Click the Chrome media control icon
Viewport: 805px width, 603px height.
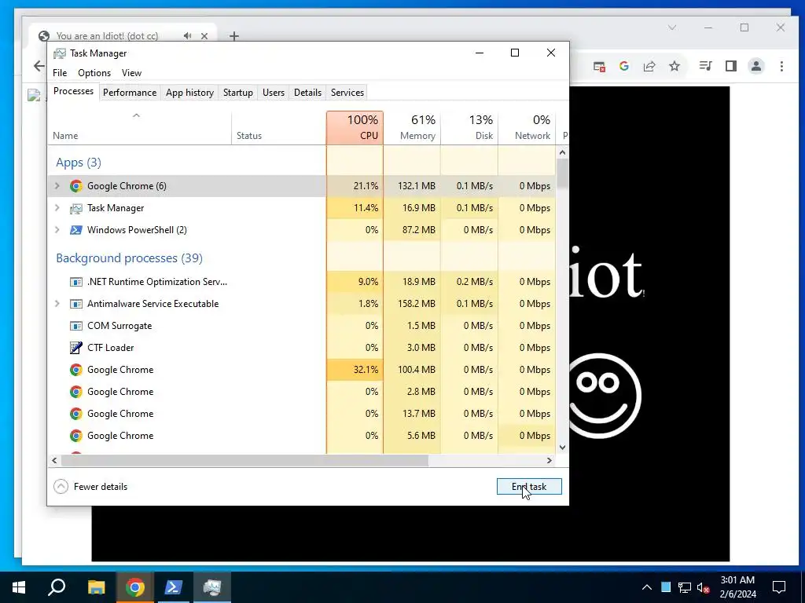[706, 66]
